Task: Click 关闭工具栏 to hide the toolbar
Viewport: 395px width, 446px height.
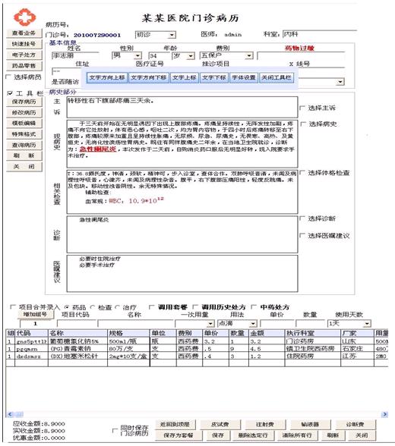Action: click(276, 77)
